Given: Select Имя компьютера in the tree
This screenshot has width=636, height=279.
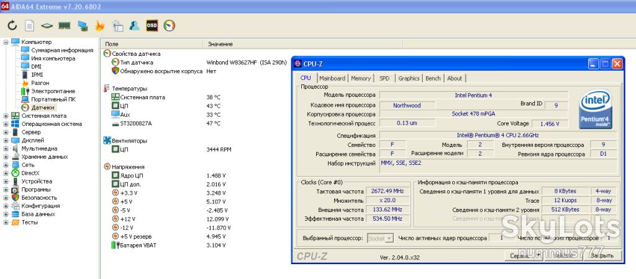Looking at the screenshot, I should [x=53, y=58].
